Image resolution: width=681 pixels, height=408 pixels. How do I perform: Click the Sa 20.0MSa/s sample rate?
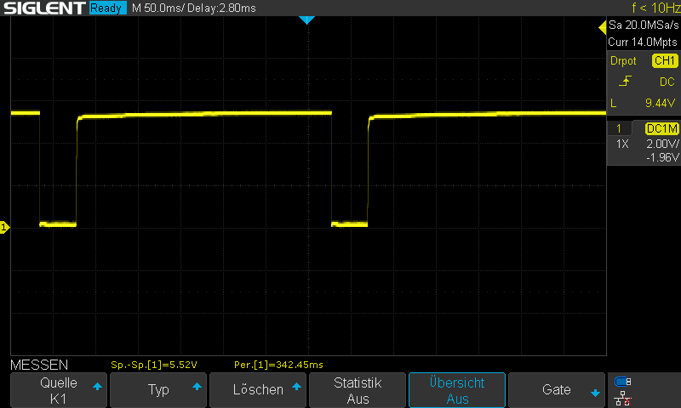(644, 25)
